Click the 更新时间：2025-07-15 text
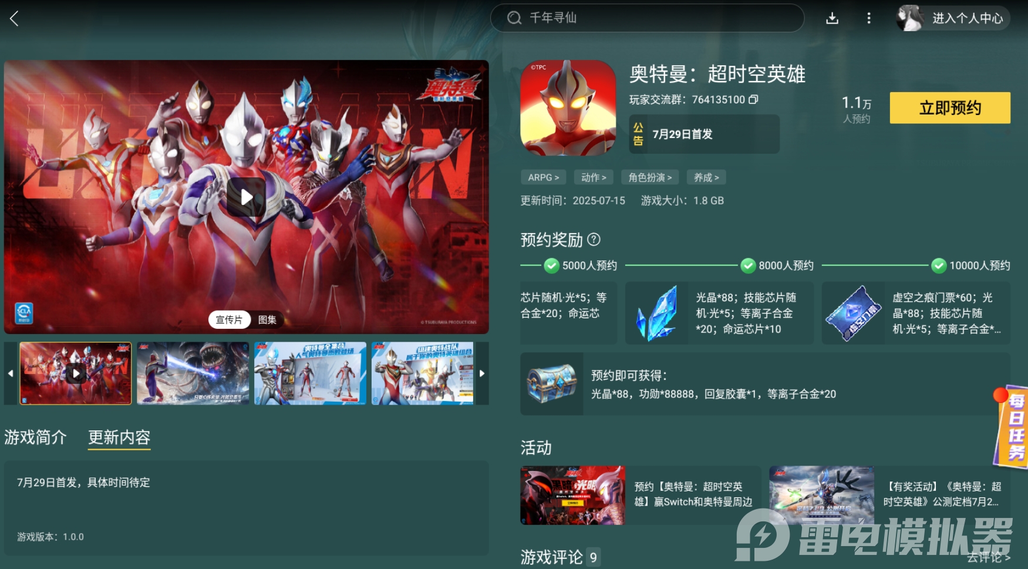1028x569 pixels. pyautogui.click(x=573, y=201)
